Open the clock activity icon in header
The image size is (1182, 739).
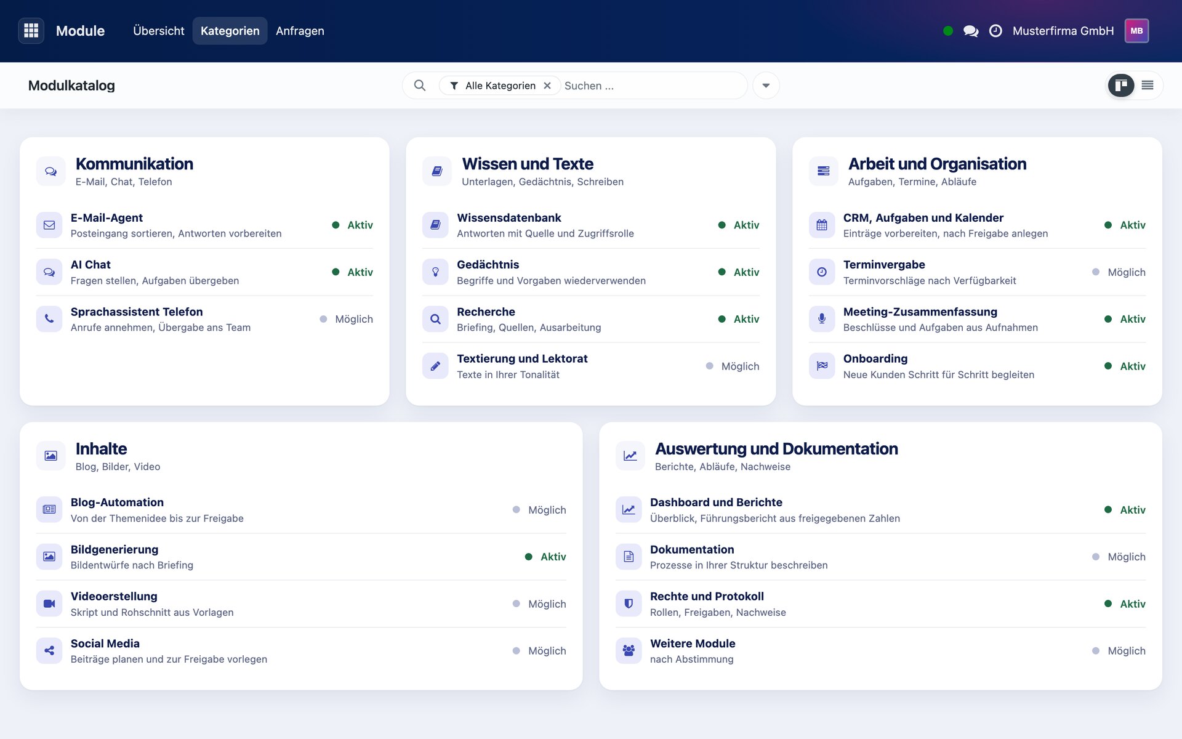(995, 31)
